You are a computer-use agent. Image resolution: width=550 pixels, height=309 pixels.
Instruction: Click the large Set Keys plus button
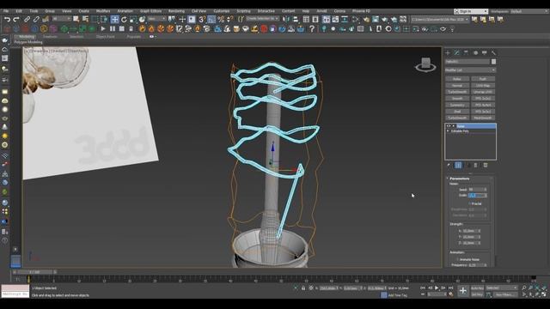(x=463, y=290)
